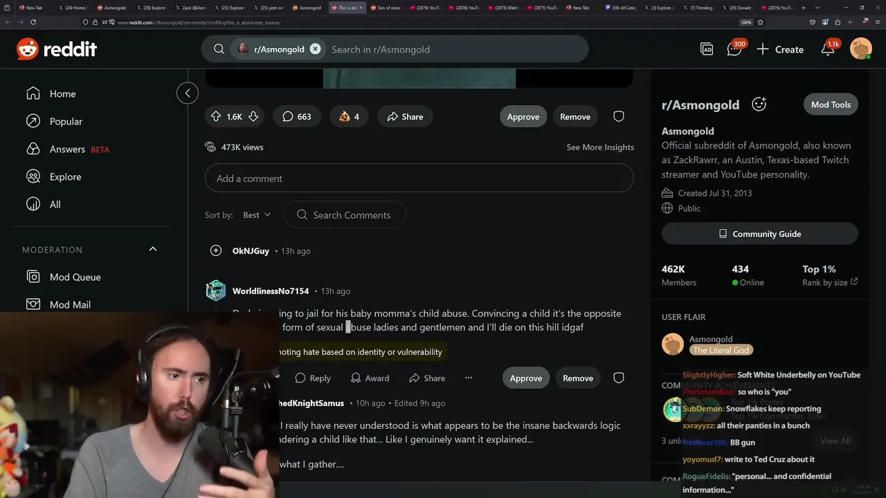Screen dimensions: 886x498
Task: Expand OkNJGuy's collapsed comment
Action: coord(216,250)
